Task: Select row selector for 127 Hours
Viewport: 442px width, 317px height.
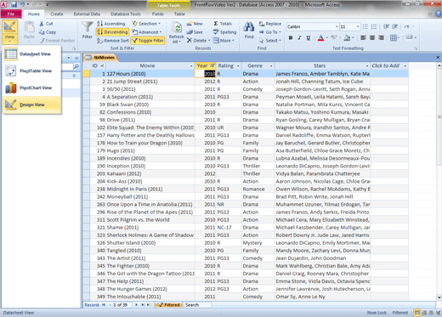Action: tap(87, 74)
